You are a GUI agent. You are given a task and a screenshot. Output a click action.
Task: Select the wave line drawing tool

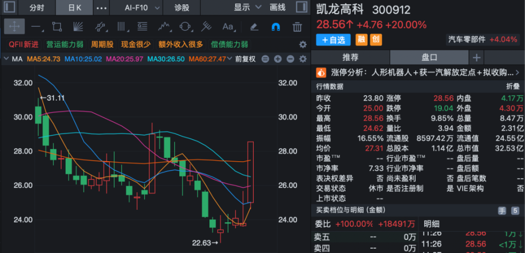point(164,27)
